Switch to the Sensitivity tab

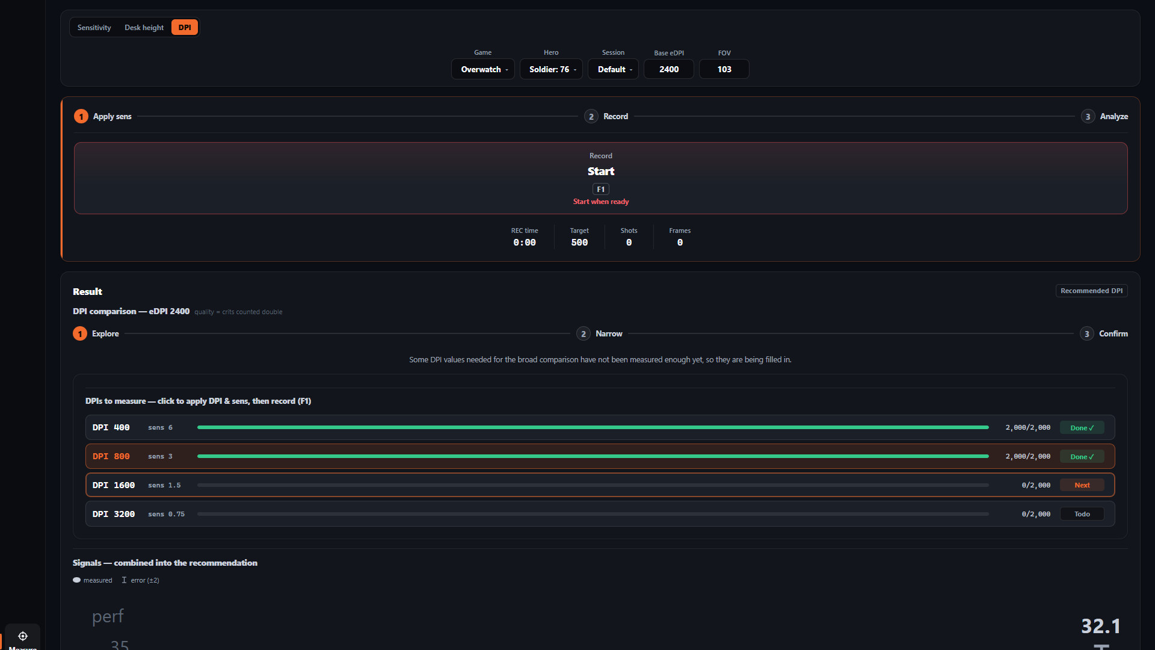tap(94, 28)
